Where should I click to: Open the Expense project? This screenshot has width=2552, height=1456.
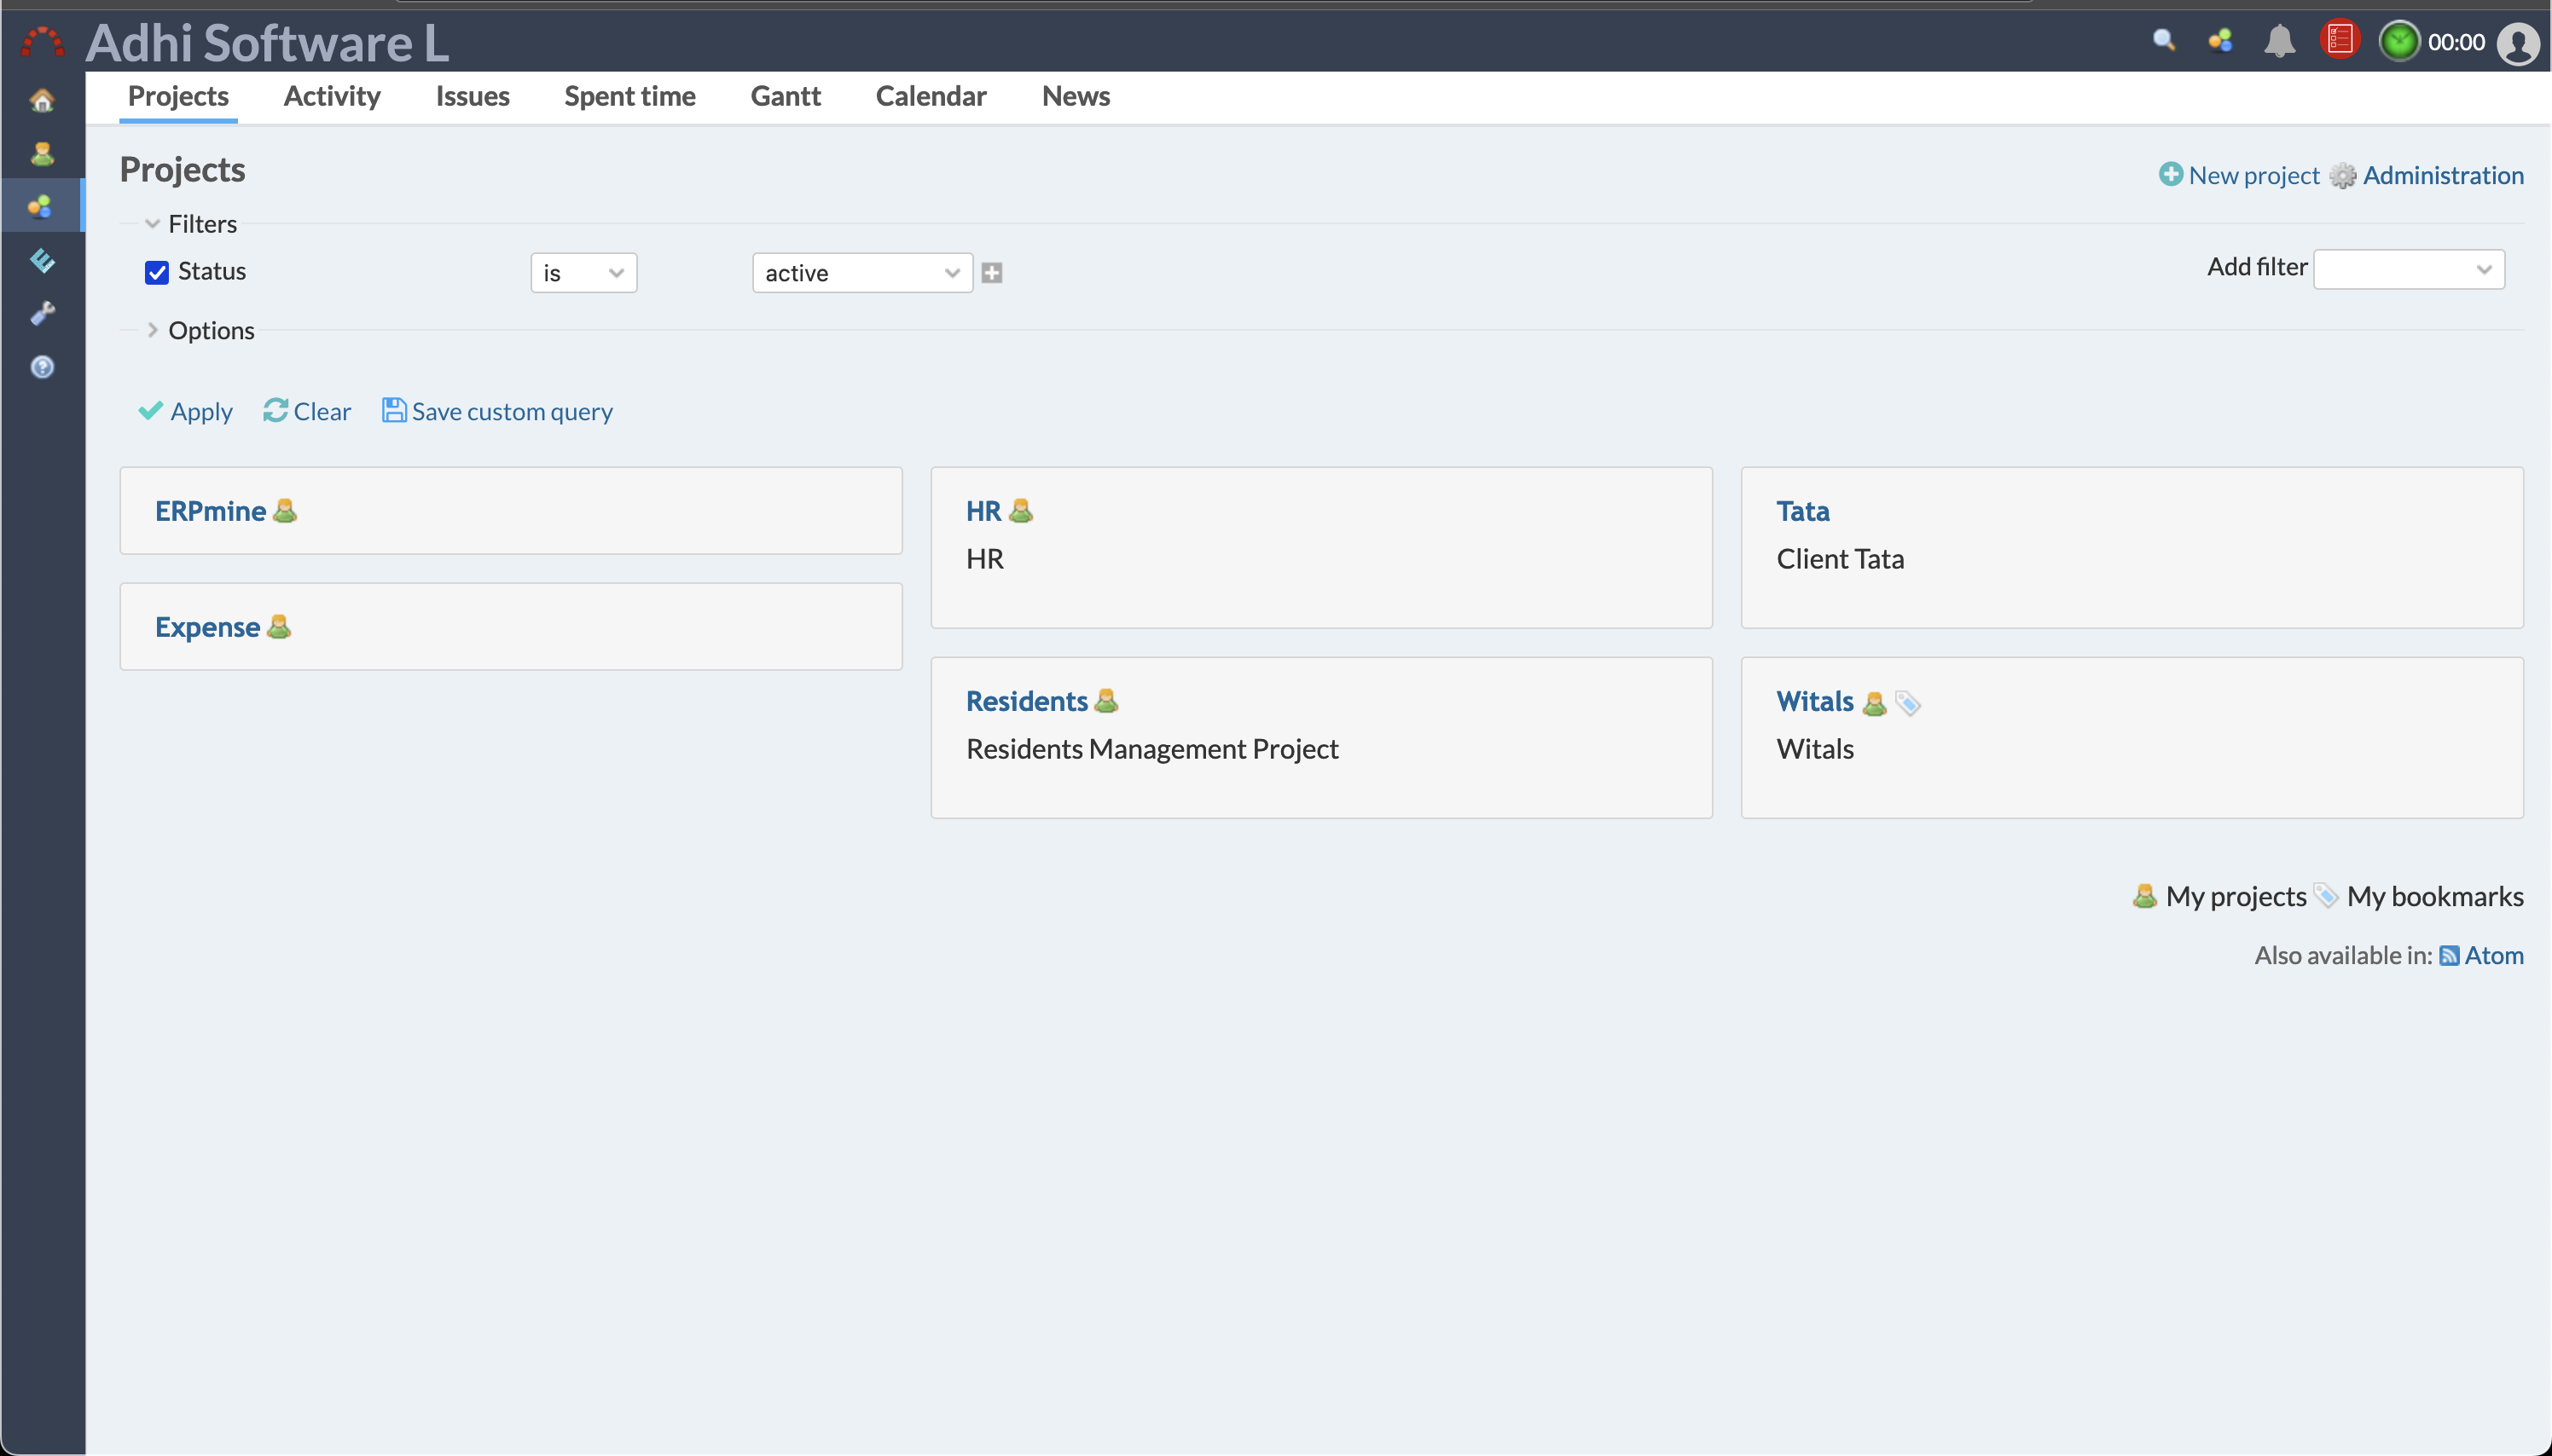pyautogui.click(x=207, y=627)
